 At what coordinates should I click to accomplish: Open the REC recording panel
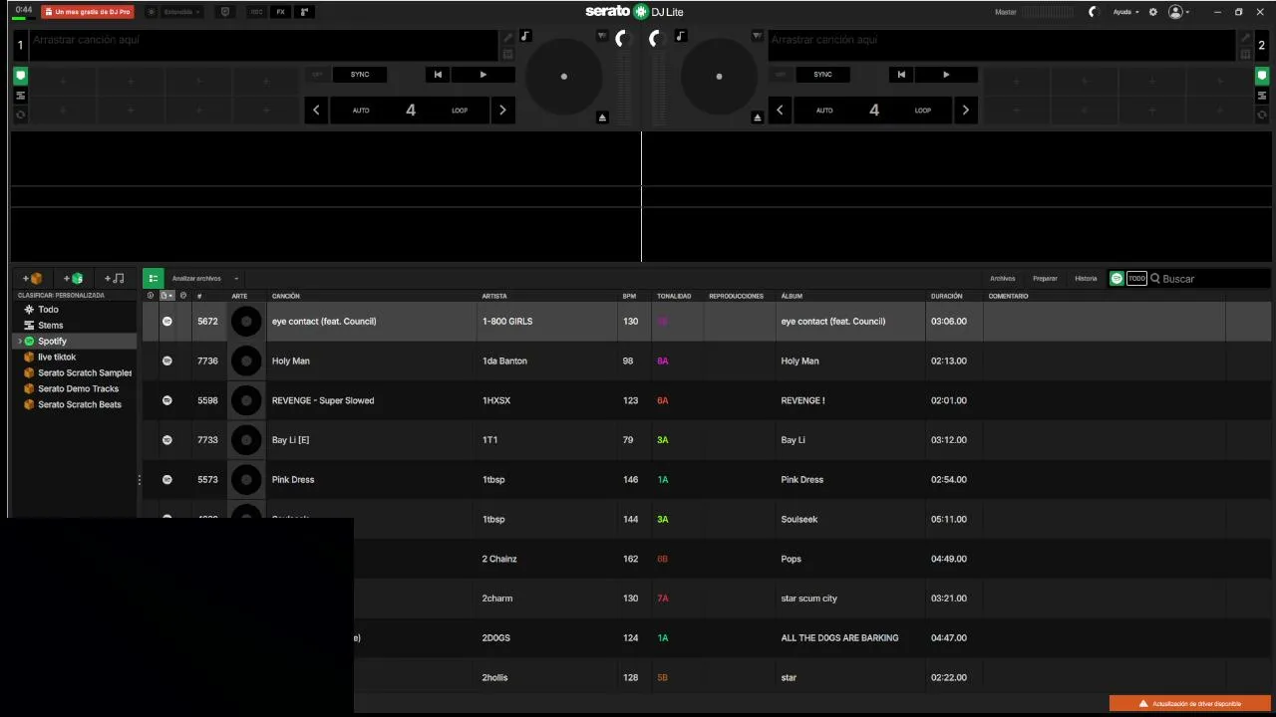pyautogui.click(x=256, y=12)
